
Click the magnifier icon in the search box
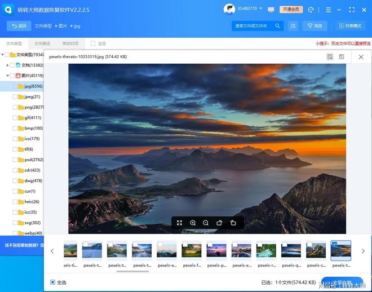click(x=278, y=26)
